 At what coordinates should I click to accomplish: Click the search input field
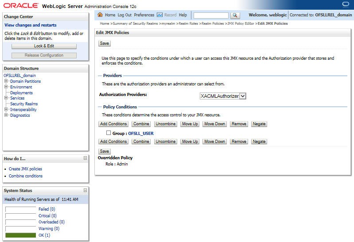point(211,15)
